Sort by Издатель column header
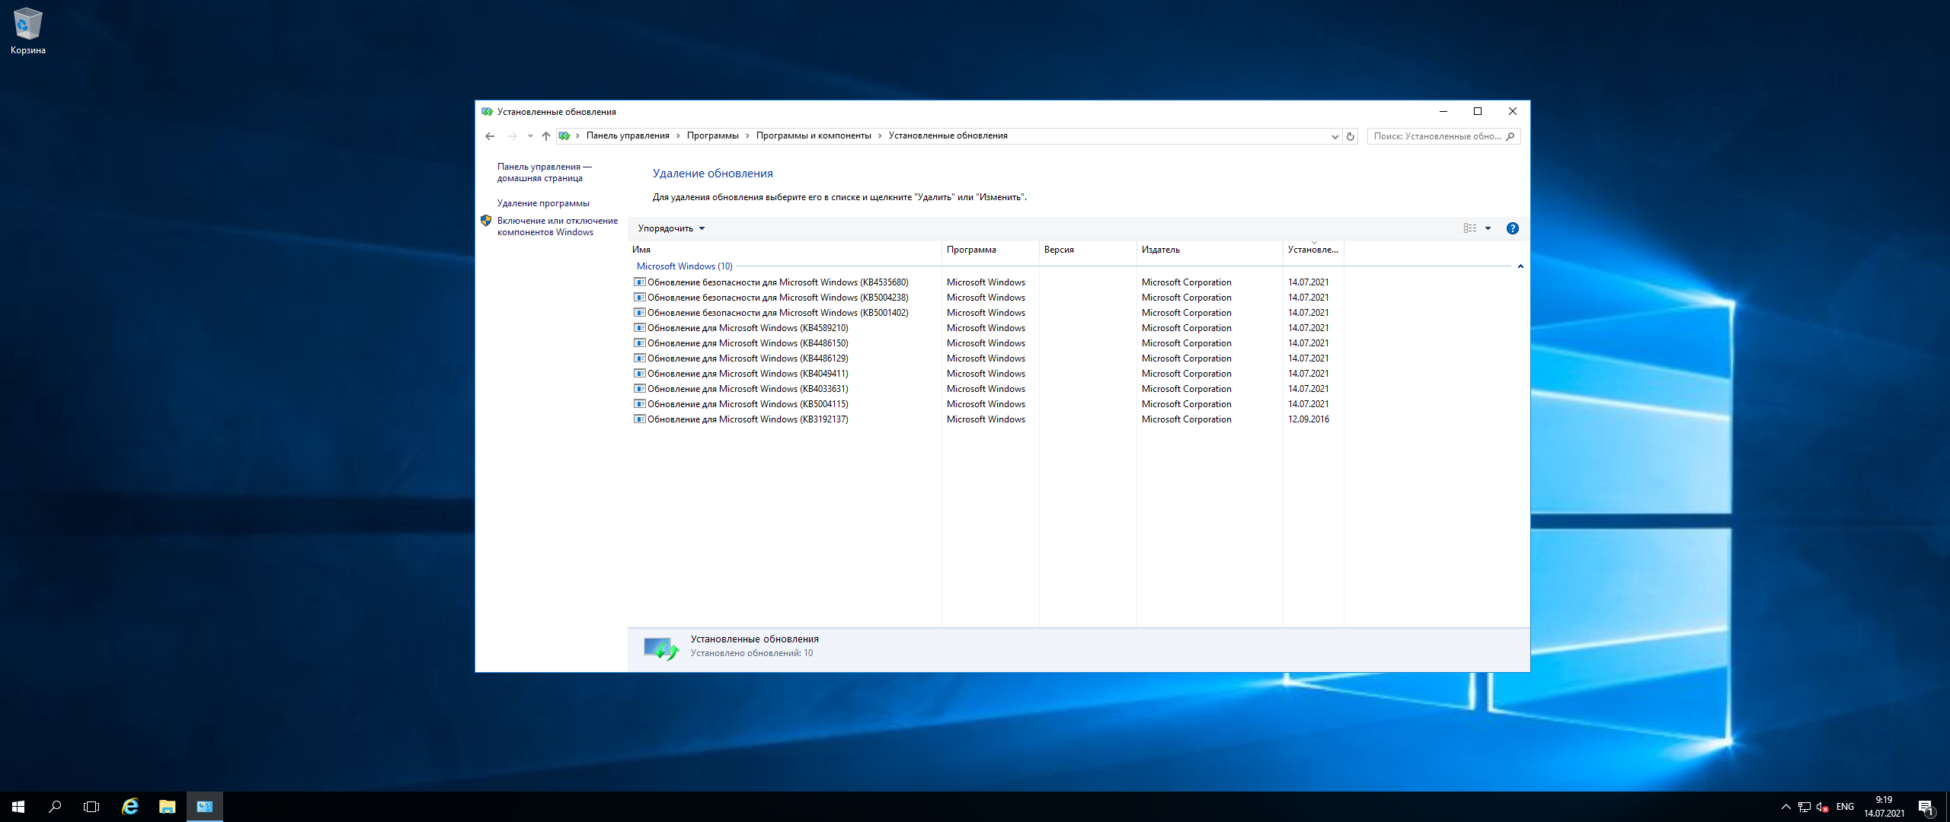The image size is (1950, 822). (1210, 250)
